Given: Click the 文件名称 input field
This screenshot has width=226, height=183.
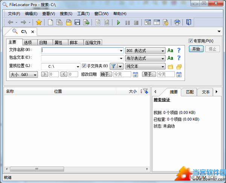Looking at the screenshot, I should pos(82,50).
